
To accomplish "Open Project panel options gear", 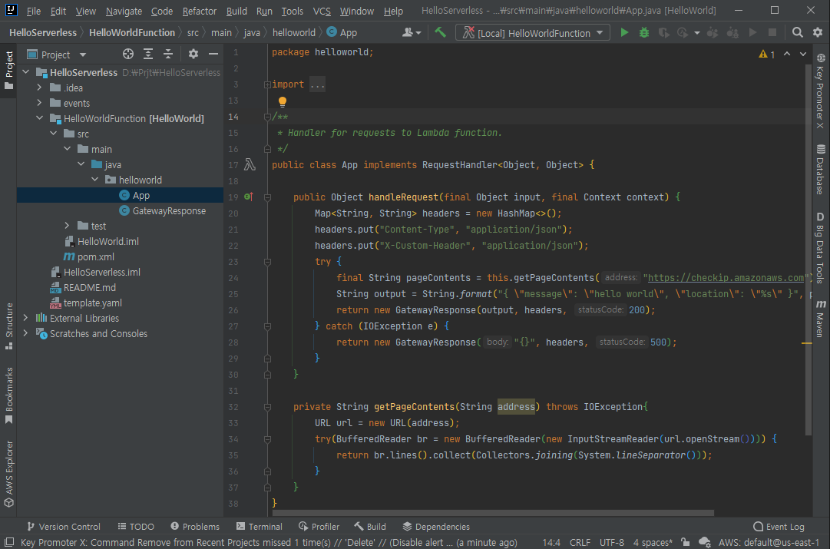I will (193, 54).
